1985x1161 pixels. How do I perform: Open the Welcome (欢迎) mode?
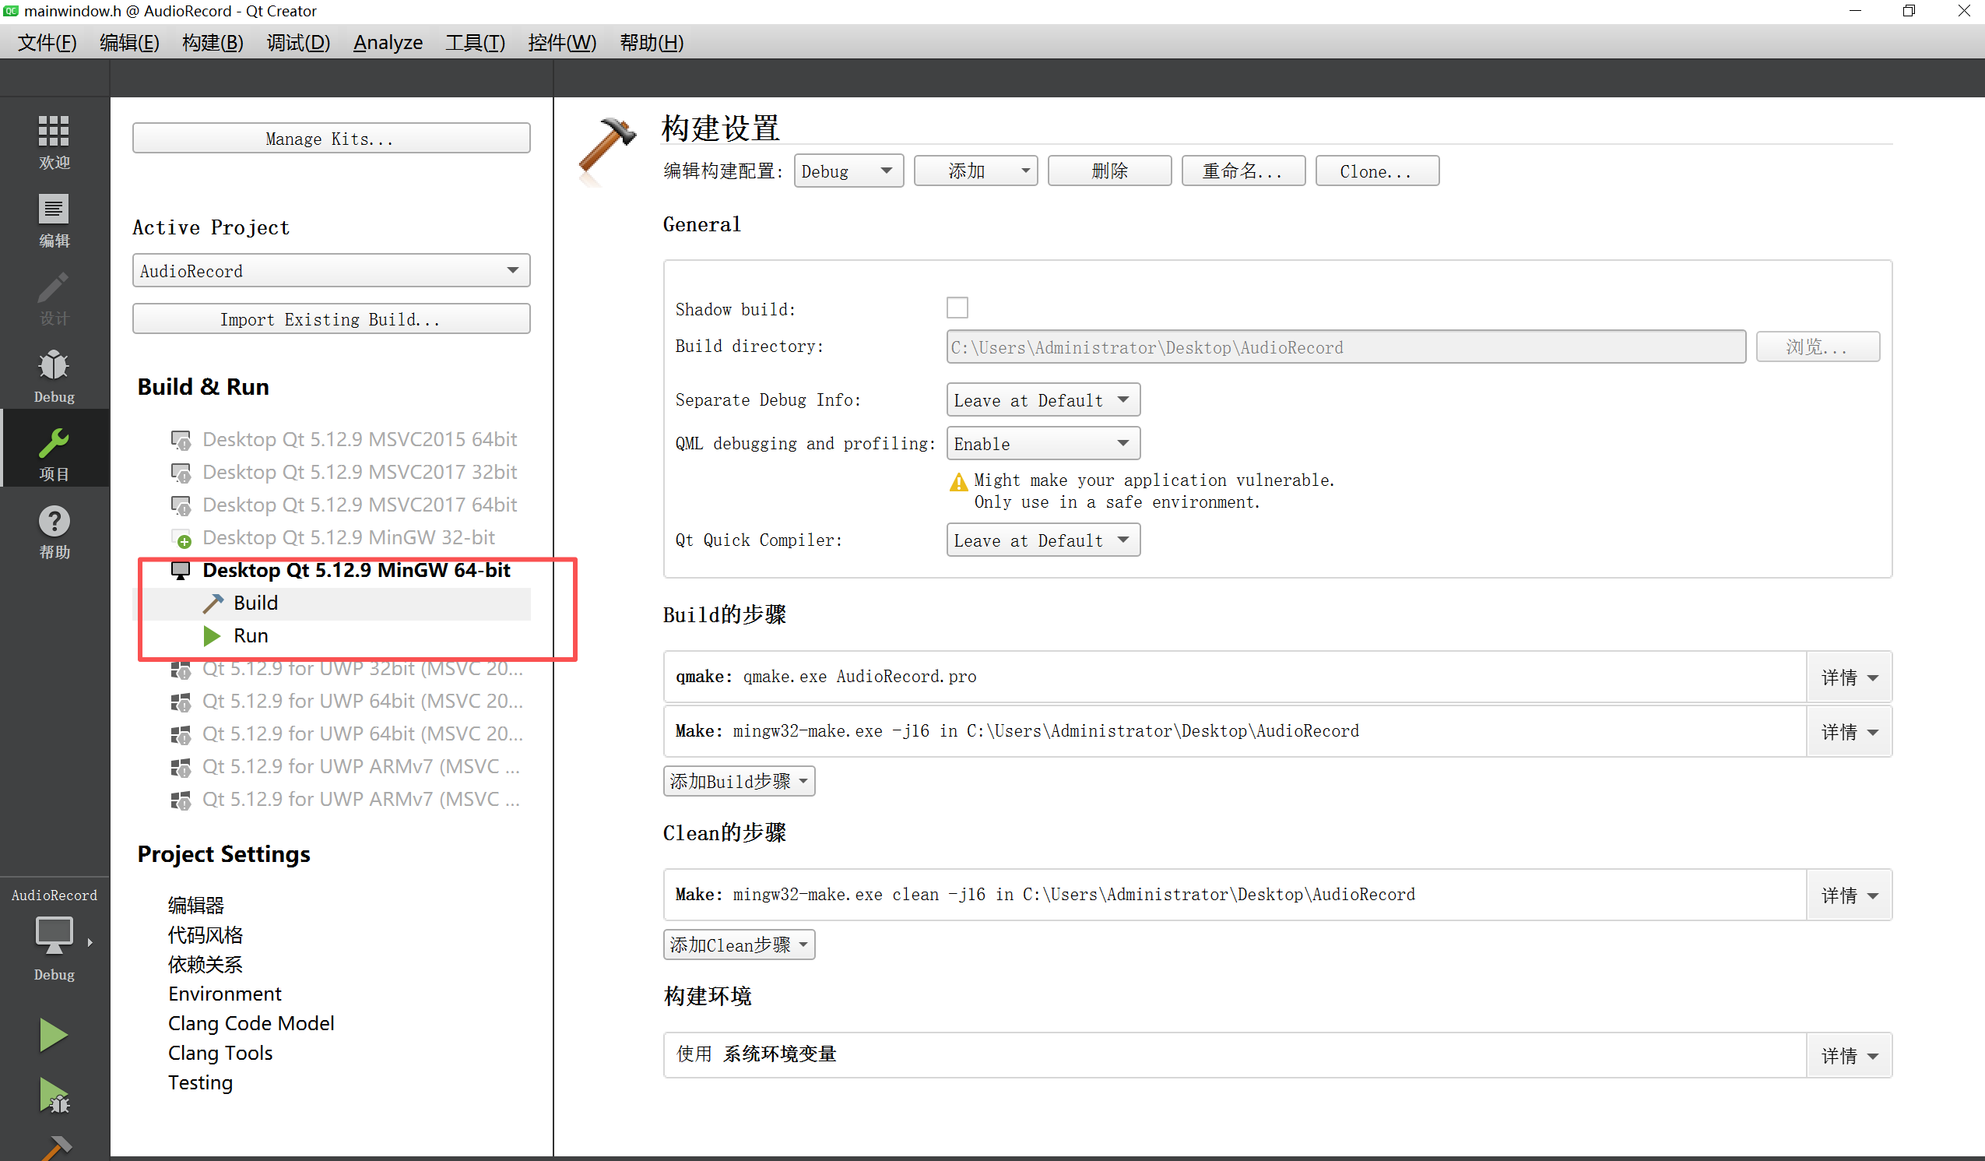pos(54,142)
